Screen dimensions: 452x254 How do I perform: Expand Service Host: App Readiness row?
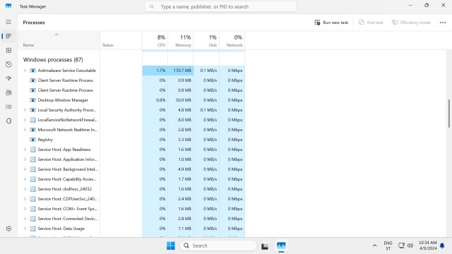point(25,150)
